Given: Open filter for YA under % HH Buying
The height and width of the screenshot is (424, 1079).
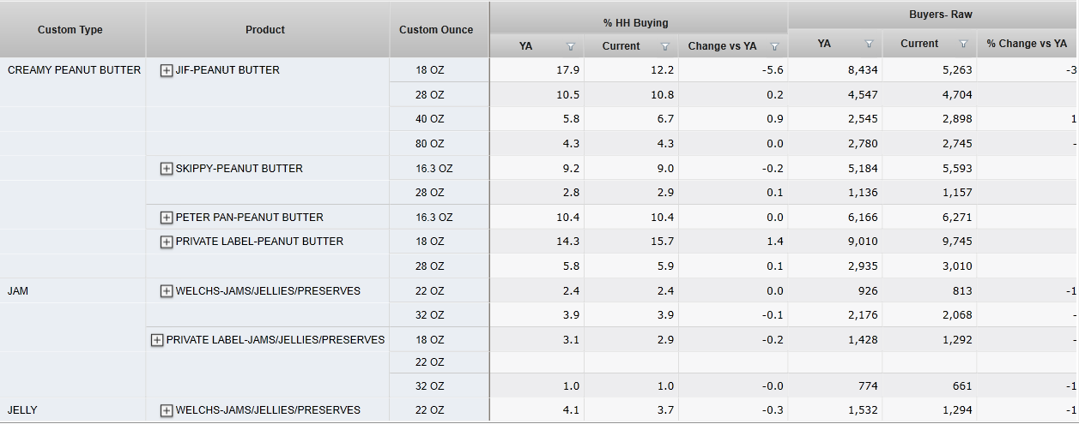Looking at the screenshot, I should [x=570, y=46].
